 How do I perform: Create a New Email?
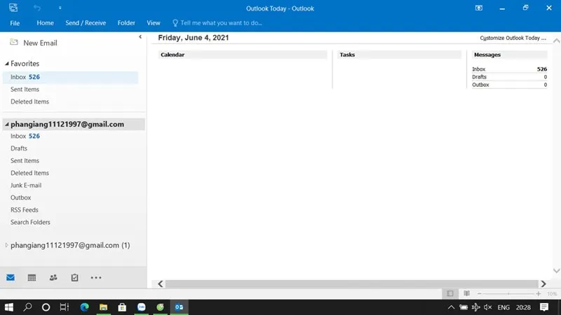(34, 43)
